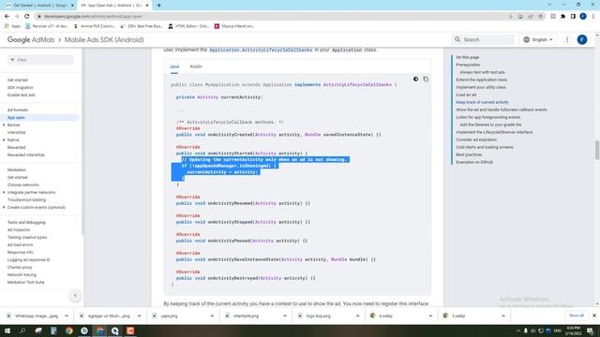Switch to the Kotlin code tab
The image size is (600, 337).
point(196,66)
